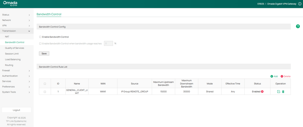Viewport: 303px width, 127px height.
Task: Expand the Authentication section arrow
Action: pos(29,76)
